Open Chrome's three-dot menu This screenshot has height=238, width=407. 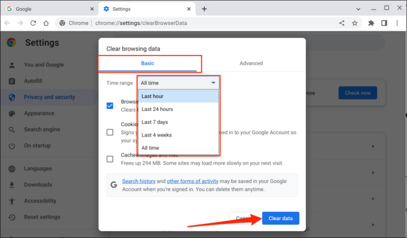pyautogui.click(x=397, y=23)
